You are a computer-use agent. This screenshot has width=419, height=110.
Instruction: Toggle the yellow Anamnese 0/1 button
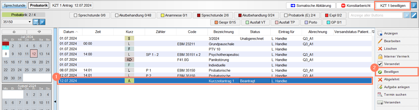174,15
